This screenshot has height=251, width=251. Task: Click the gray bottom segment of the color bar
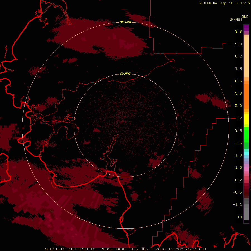pyautogui.click(x=246, y=214)
